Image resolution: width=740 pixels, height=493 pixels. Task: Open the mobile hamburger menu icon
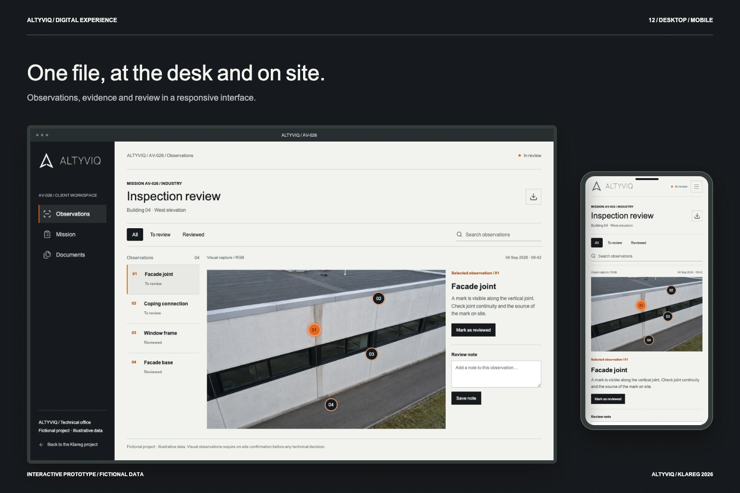(696, 186)
